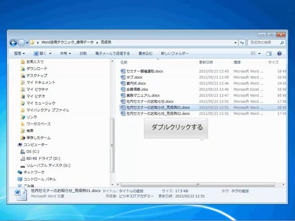Click the Forward navigation arrow button
The width and height of the screenshot is (295, 221).
22,42
